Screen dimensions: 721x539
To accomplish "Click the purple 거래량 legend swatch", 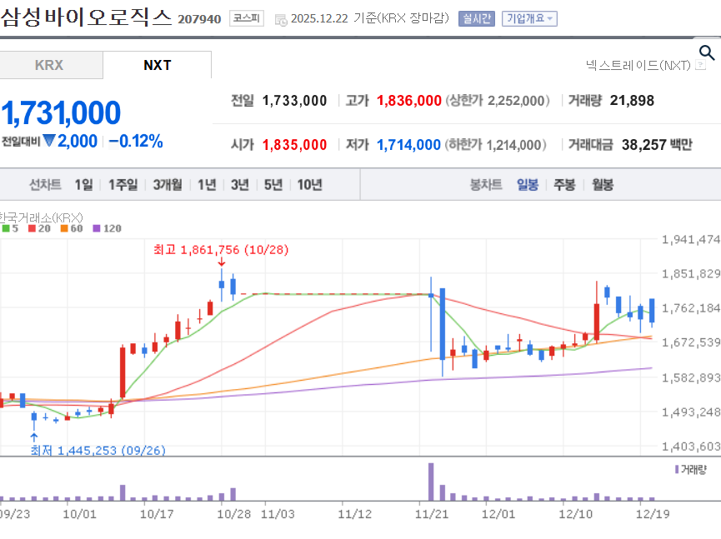I will click(677, 469).
